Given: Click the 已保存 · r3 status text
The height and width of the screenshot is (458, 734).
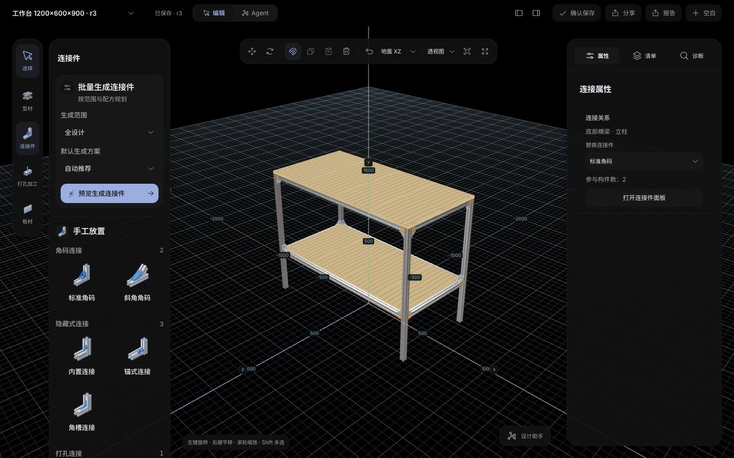Looking at the screenshot, I should (168, 13).
